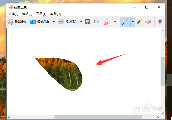Open the pen options dropdown arrow
The height and width of the screenshot is (120, 172).
pyautogui.click(x=133, y=22)
